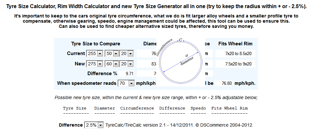Expand the New tyre width 275 dropdown
Screen dimensions: 312x136
pos(95,64)
